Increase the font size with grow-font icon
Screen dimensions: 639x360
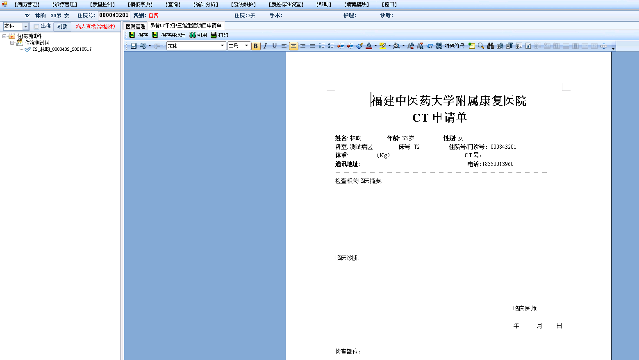(x=411, y=46)
